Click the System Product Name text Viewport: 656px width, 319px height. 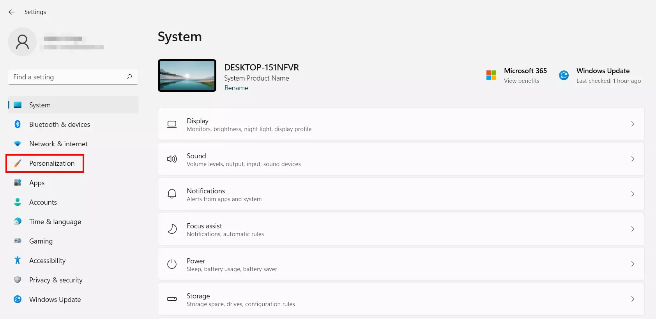(256, 78)
